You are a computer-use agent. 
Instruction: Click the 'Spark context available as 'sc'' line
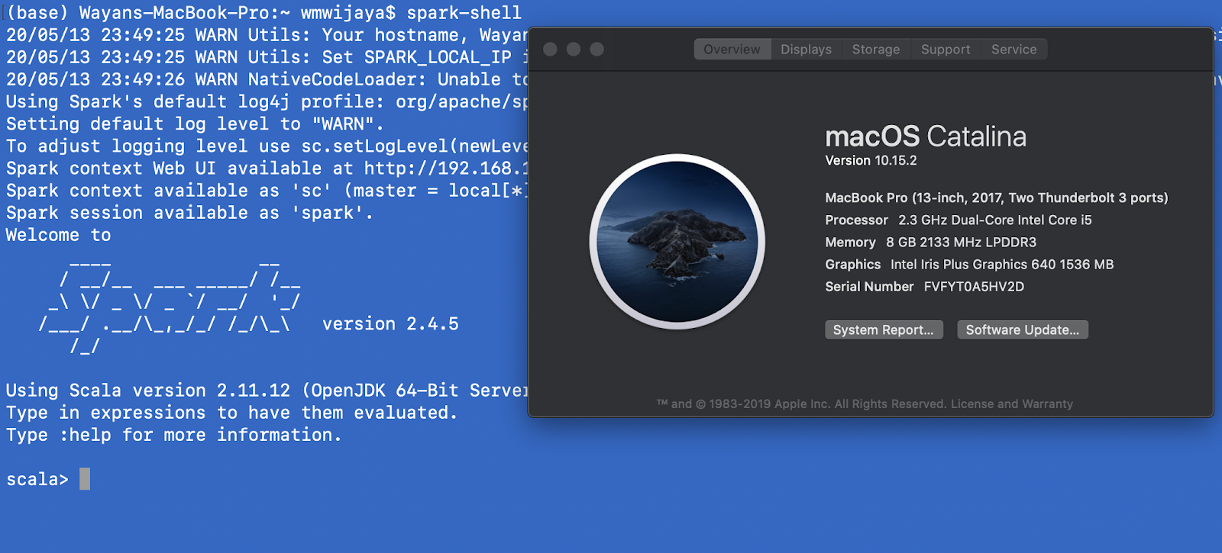tap(267, 190)
